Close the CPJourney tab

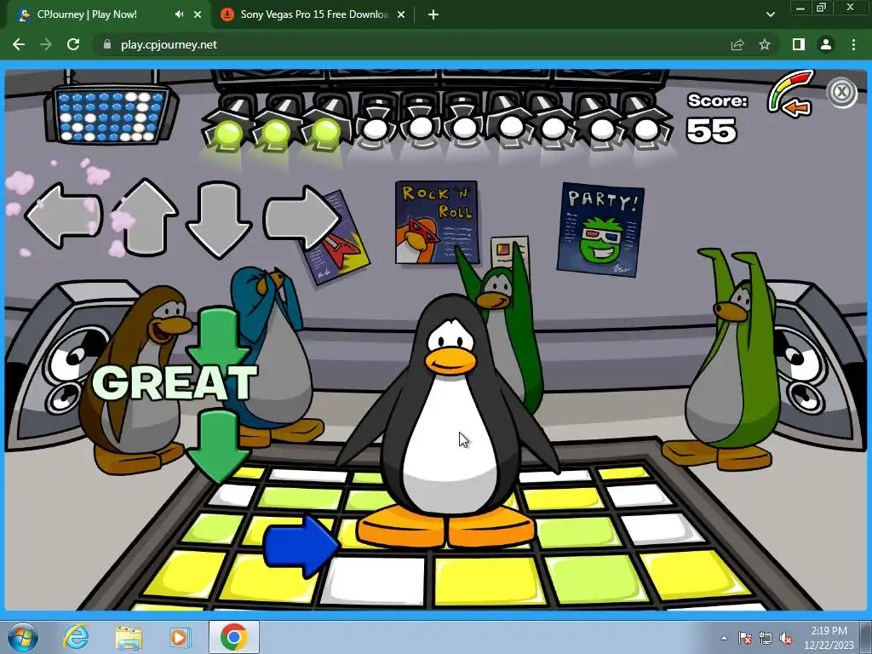pyautogui.click(x=198, y=14)
